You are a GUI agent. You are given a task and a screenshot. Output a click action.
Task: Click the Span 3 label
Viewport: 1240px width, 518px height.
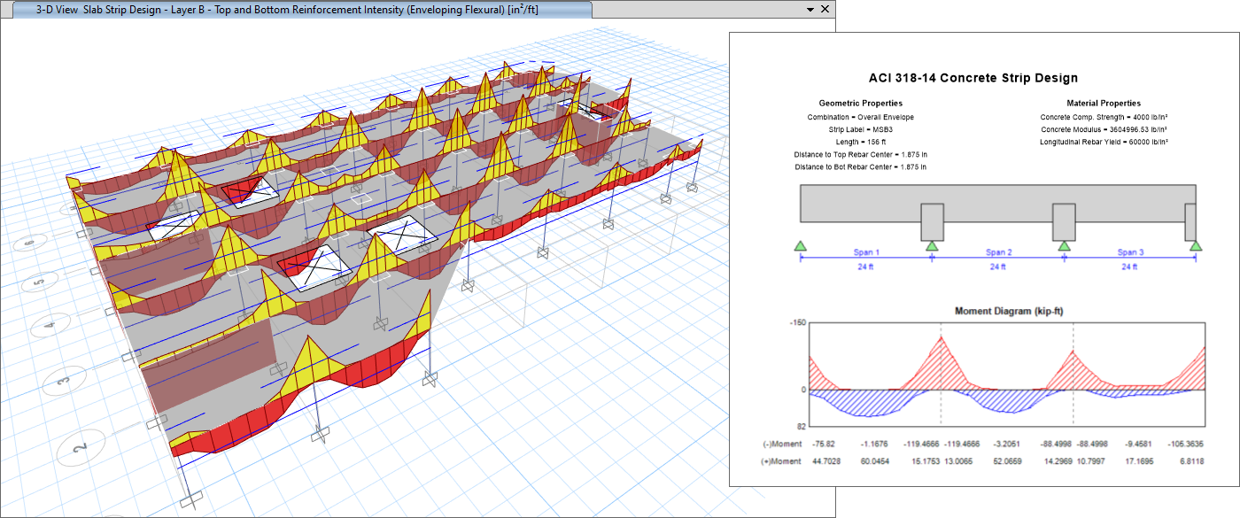click(1129, 252)
